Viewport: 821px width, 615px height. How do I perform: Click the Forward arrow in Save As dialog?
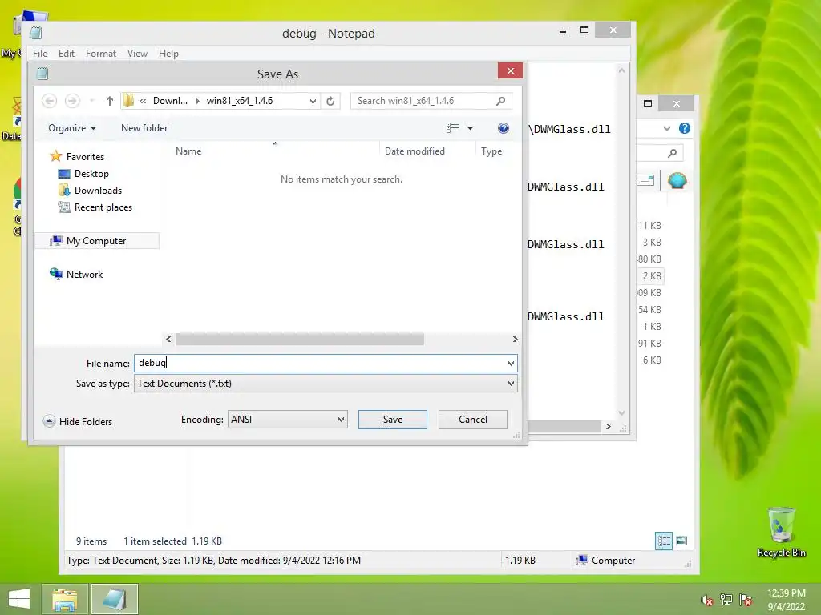tap(72, 101)
